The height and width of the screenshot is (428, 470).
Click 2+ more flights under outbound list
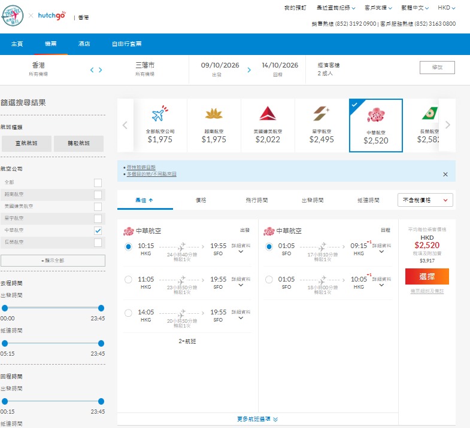coord(187,341)
